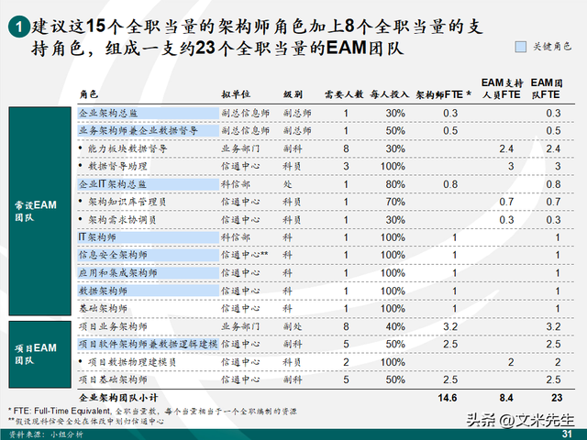Select the 应用和集成架构师 role cell
This screenshot has height=440, width=587.
click(x=117, y=272)
